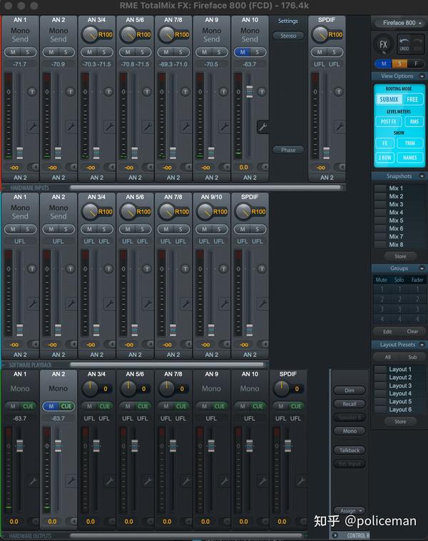The height and width of the screenshot is (541, 428).
Task: Click the Dim button
Action: click(349, 390)
